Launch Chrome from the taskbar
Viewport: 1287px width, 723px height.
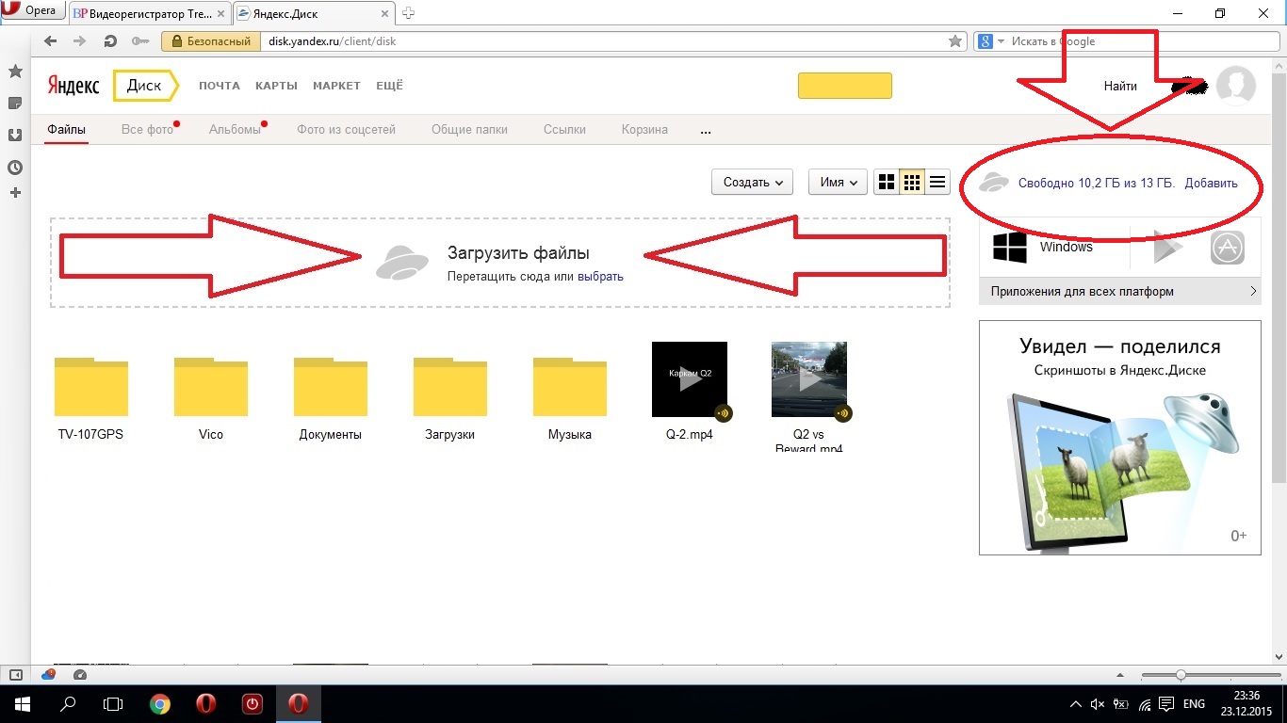(160, 703)
